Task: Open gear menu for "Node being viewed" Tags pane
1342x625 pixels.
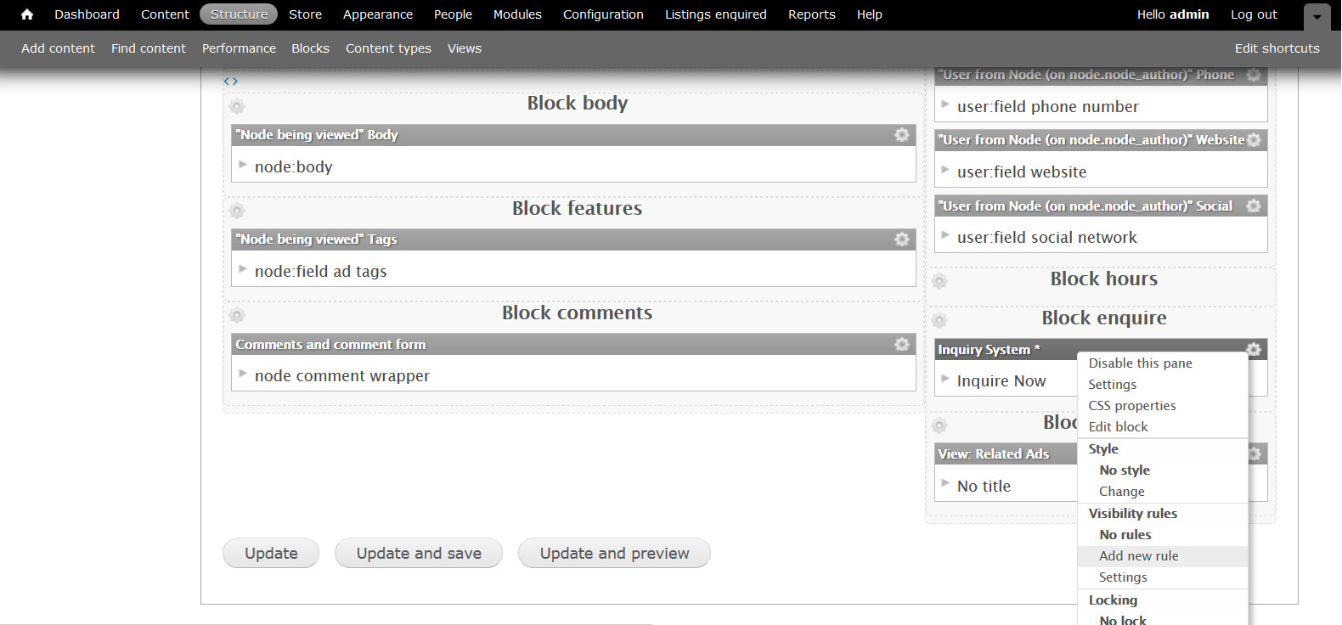Action: 901,239
